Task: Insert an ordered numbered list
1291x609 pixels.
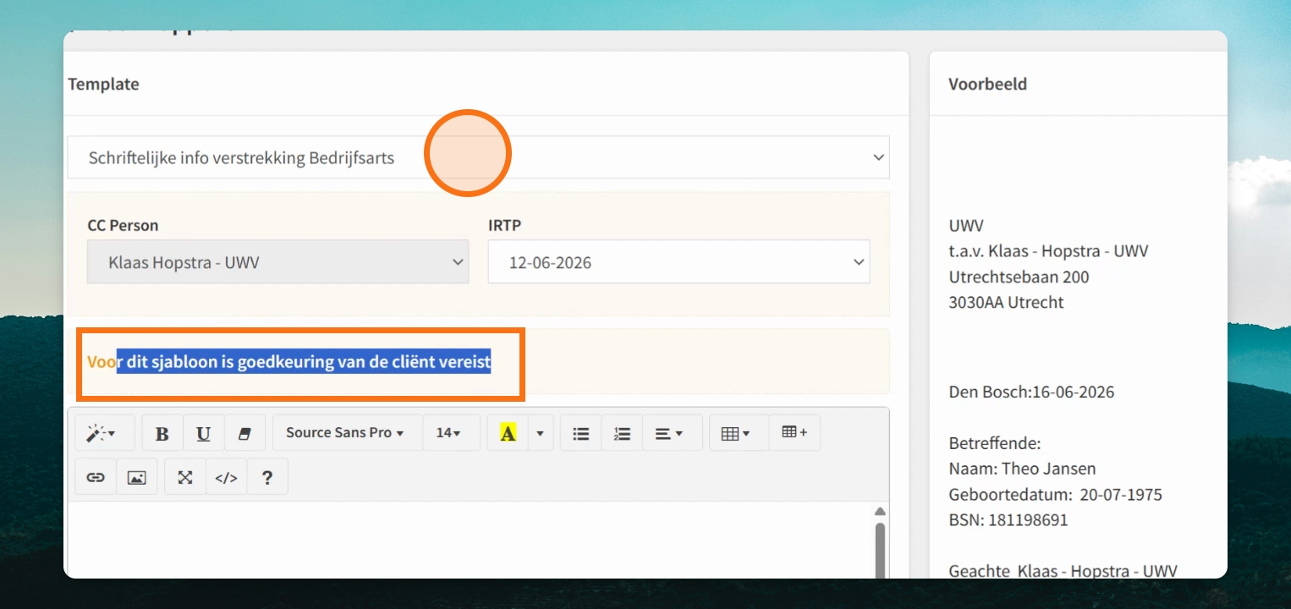Action: pos(622,433)
